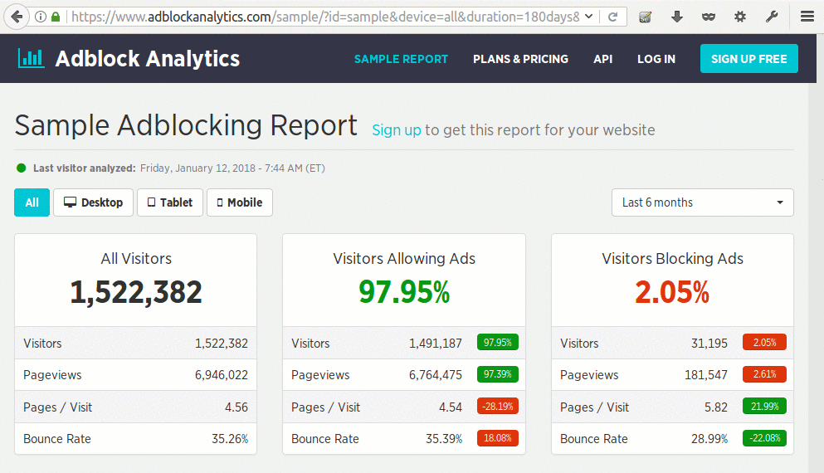Click red 2.61% pageviews badge
The image size is (824, 473).
(x=764, y=374)
